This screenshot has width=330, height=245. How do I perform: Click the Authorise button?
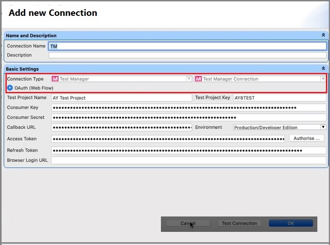[x=306, y=138]
